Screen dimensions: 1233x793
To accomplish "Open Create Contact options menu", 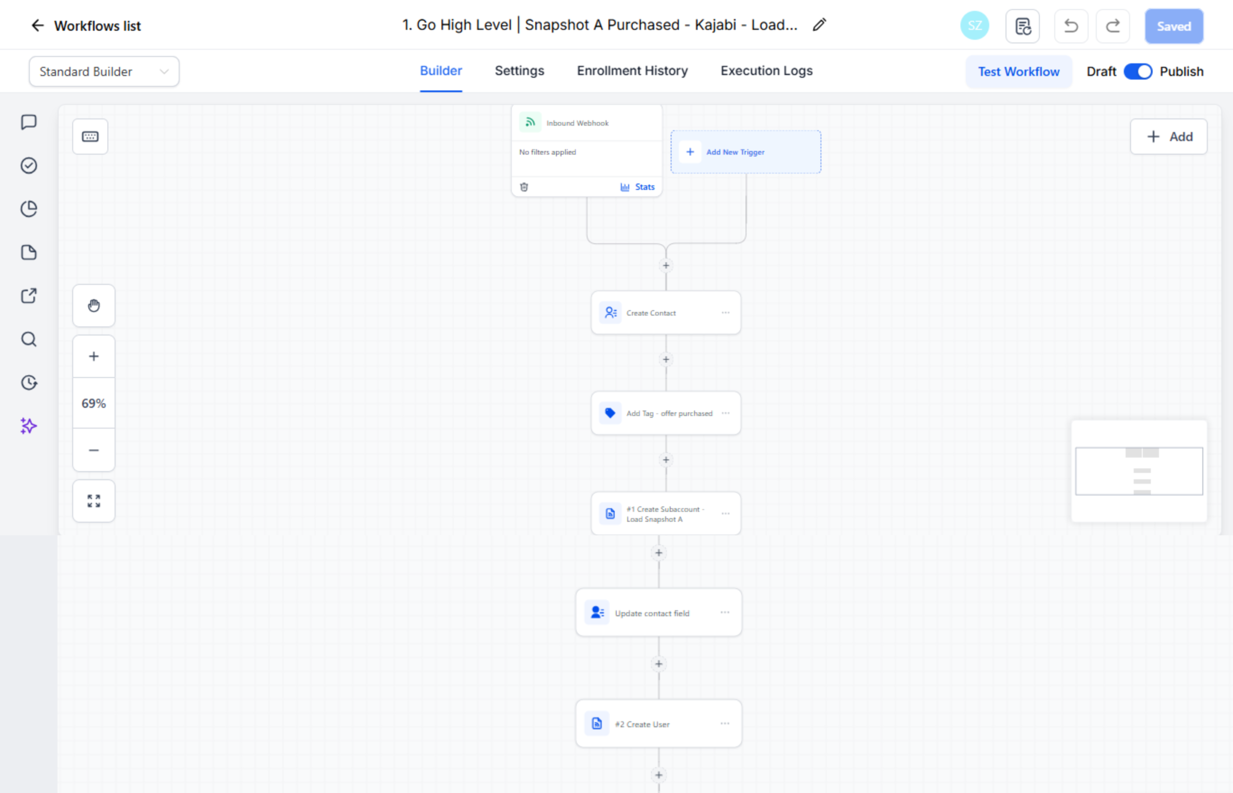I will coord(725,313).
